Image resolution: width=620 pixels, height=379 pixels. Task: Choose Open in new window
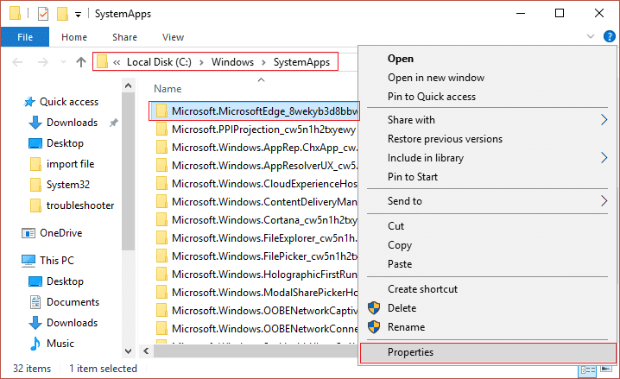[487, 78]
